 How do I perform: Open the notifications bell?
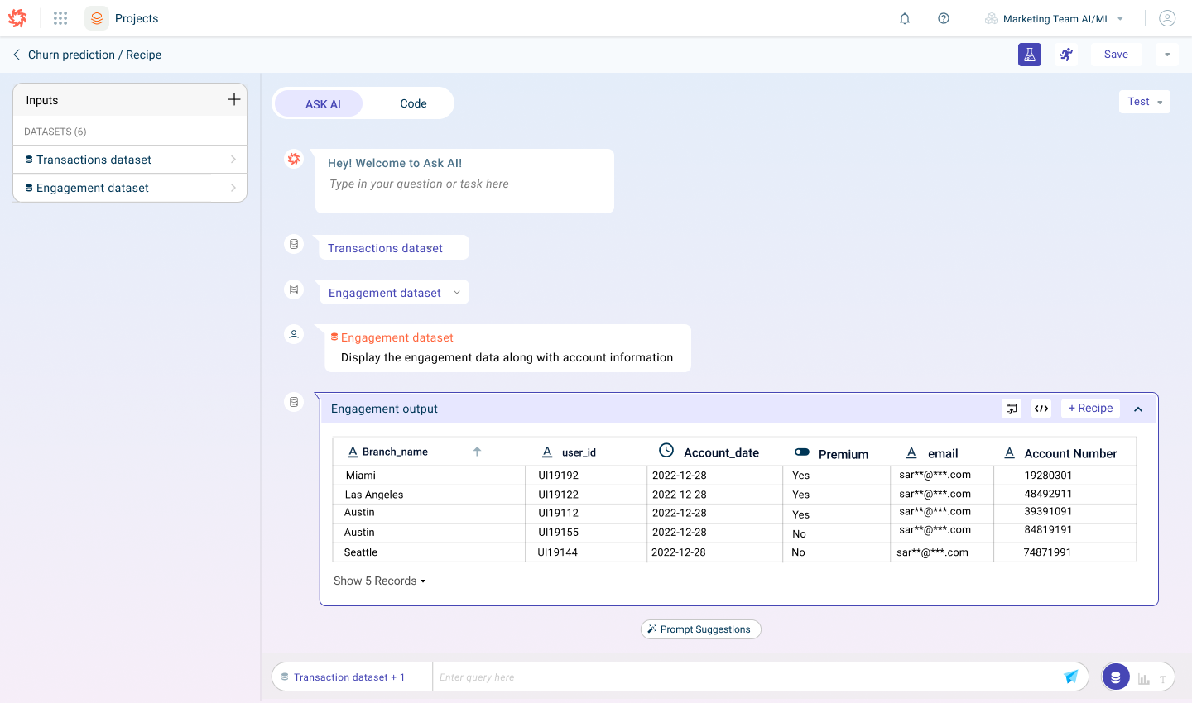pyautogui.click(x=905, y=17)
